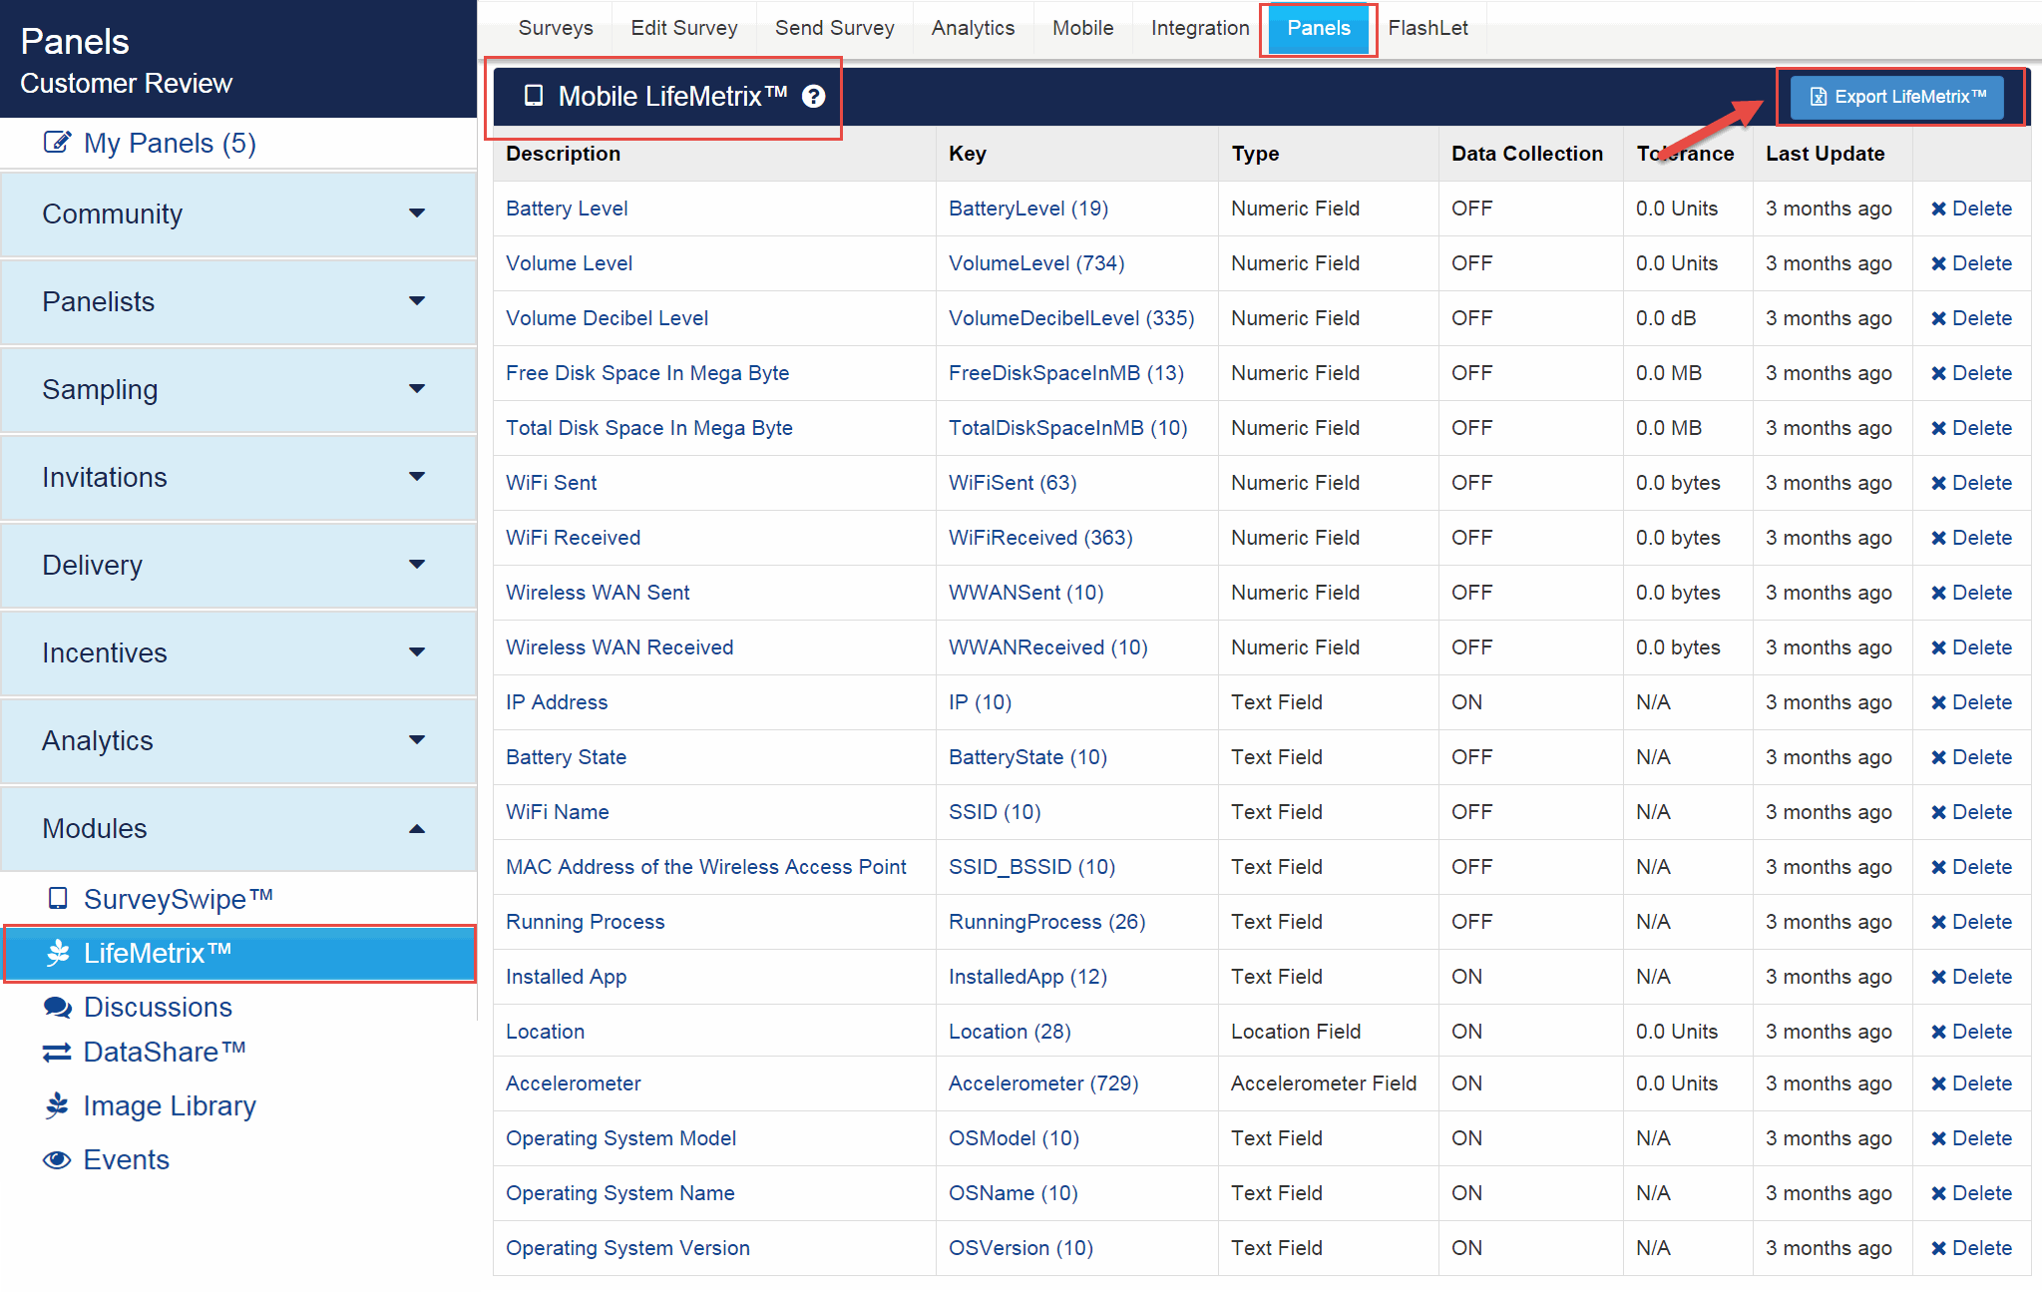The image size is (2042, 1292).
Task: Click the Image Library leaf icon
Action: click(x=57, y=1105)
